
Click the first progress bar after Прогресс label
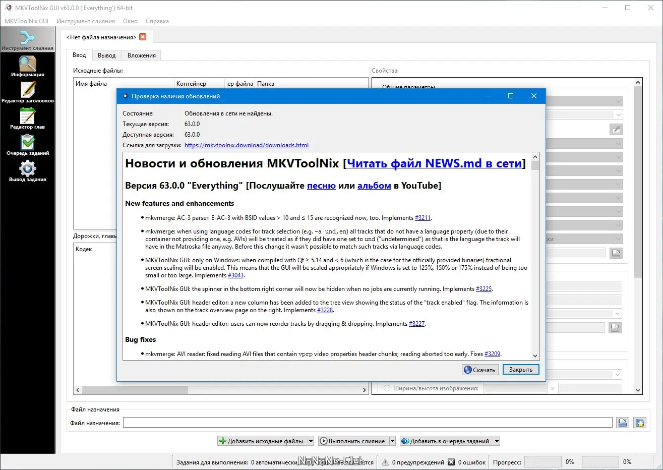point(543,462)
